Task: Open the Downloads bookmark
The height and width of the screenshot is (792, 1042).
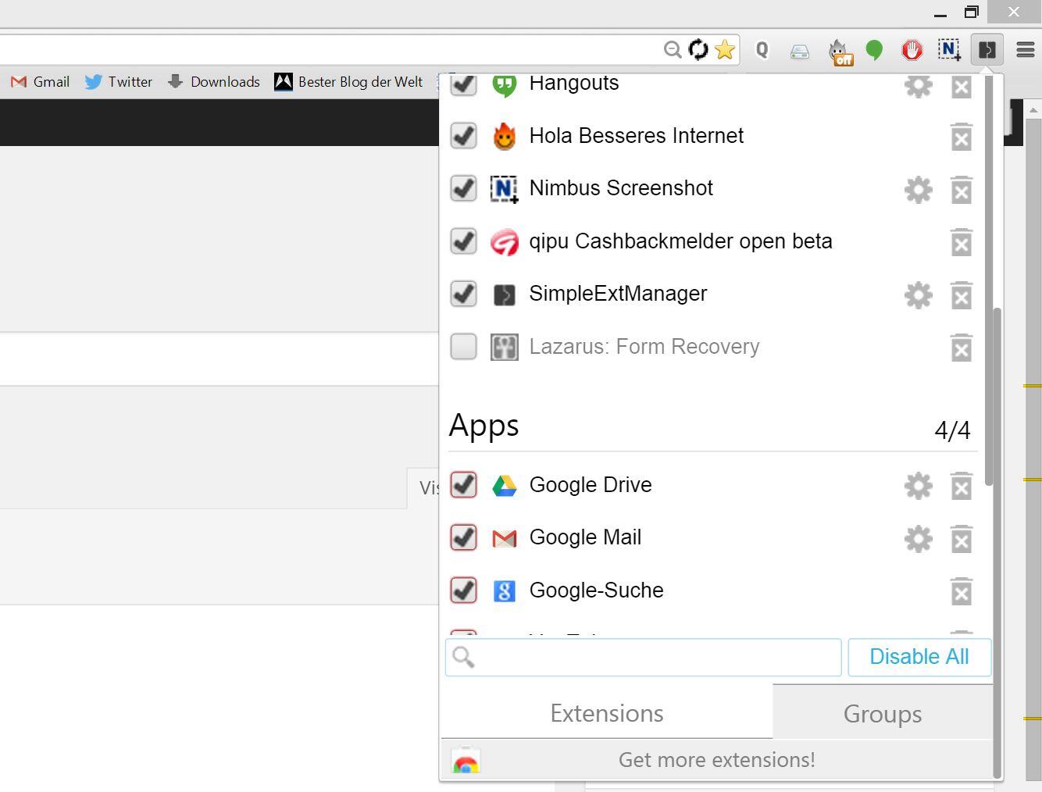Action: point(214,82)
